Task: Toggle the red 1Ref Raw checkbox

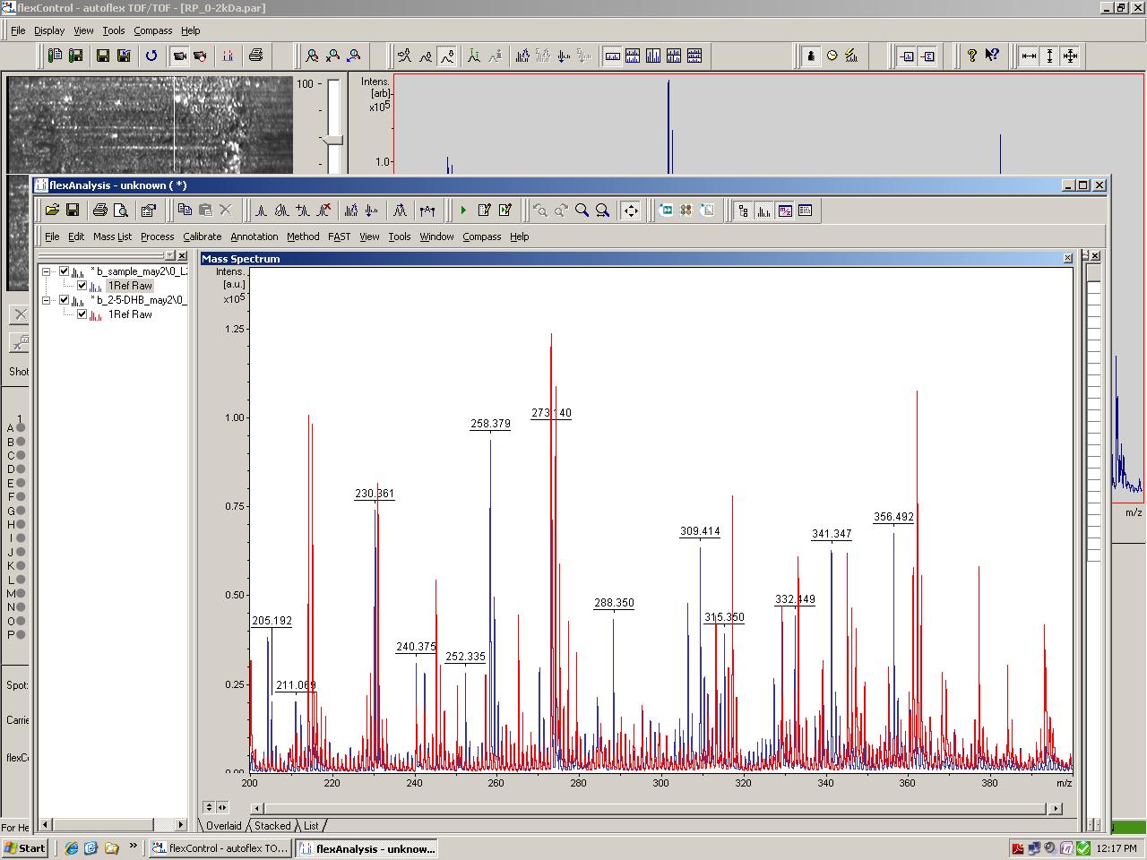Action: [82, 314]
